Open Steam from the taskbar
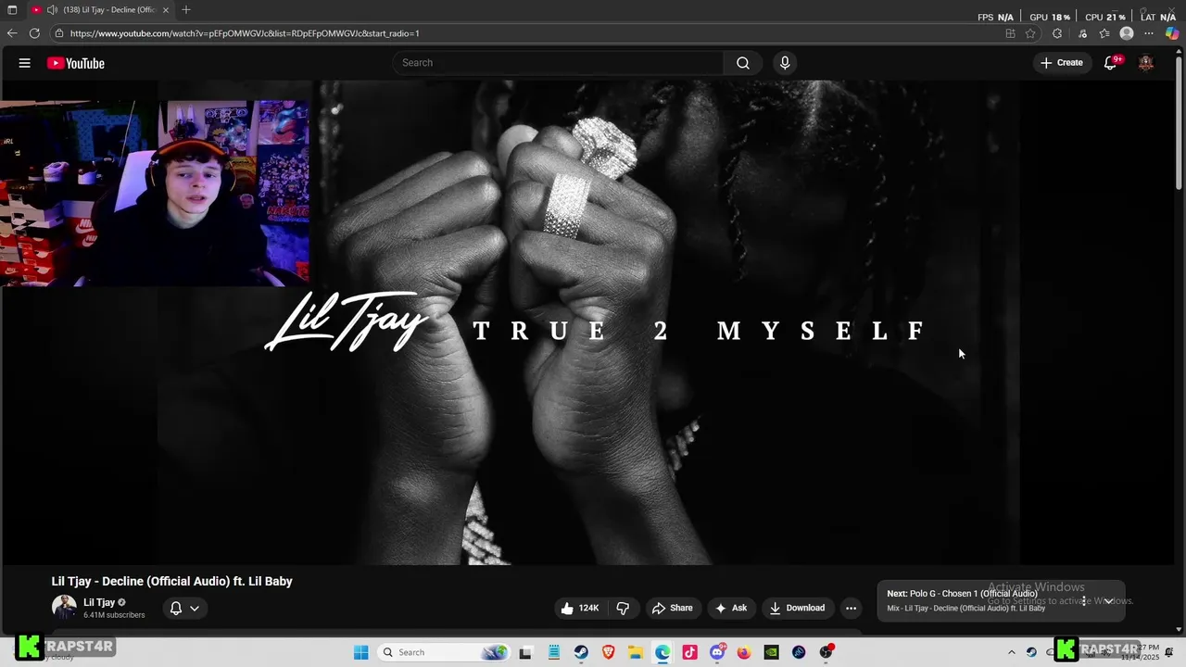Image resolution: width=1186 pixels, height=667 pixels. tap(581, 652)
